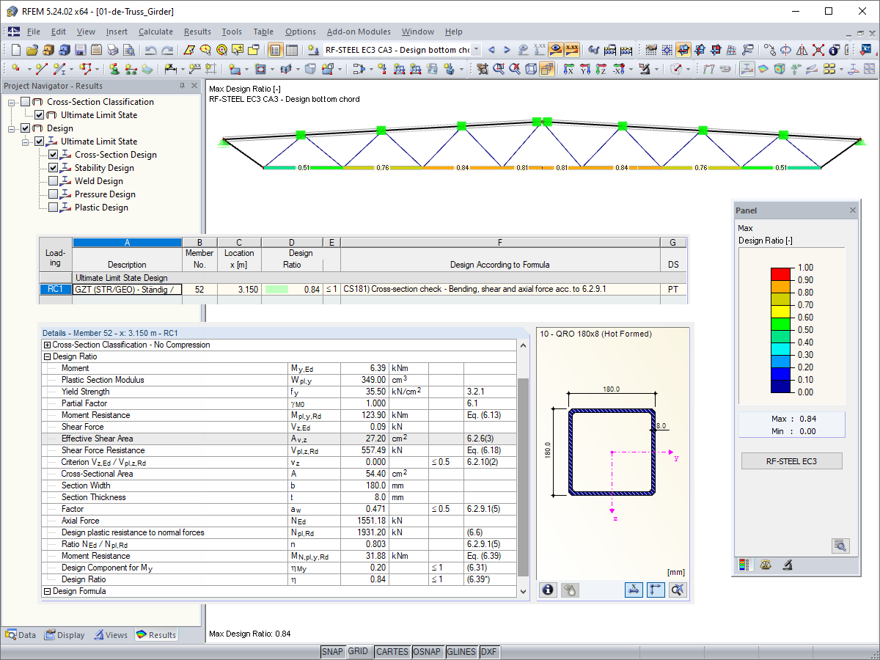Show dimensions in cross-section graphic
880x660 pixels.
tap(634, 590)
